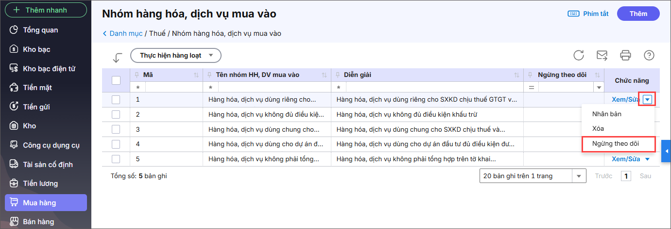The image size is (671, 229).
Task: Click the print icon in toolbar
Action: point(625,55)
